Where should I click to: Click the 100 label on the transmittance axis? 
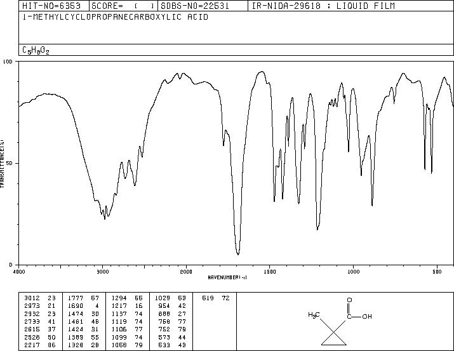point(8,62)
